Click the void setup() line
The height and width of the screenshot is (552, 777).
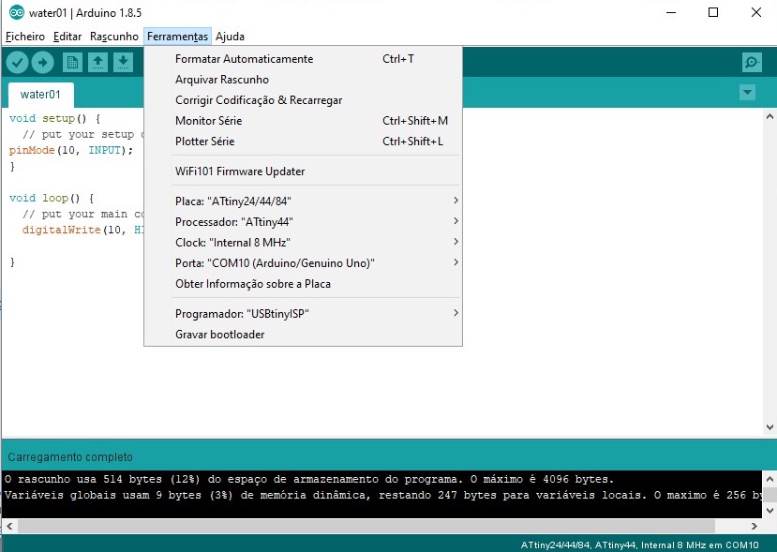54,118
